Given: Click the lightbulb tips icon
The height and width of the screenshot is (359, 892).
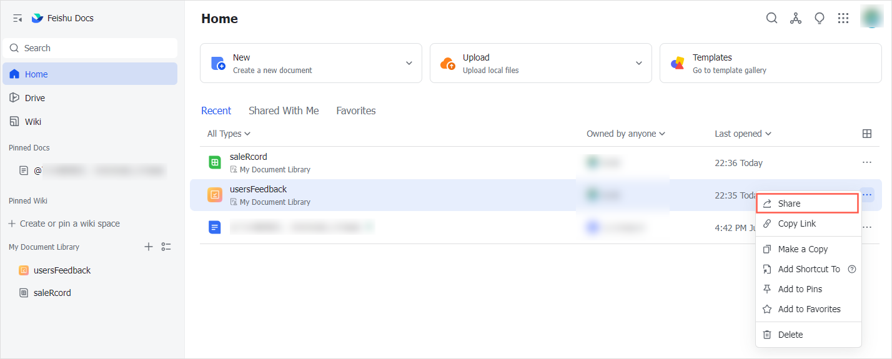Looking at the screenshot, I should pyautogui.click(x=820, y=18).
